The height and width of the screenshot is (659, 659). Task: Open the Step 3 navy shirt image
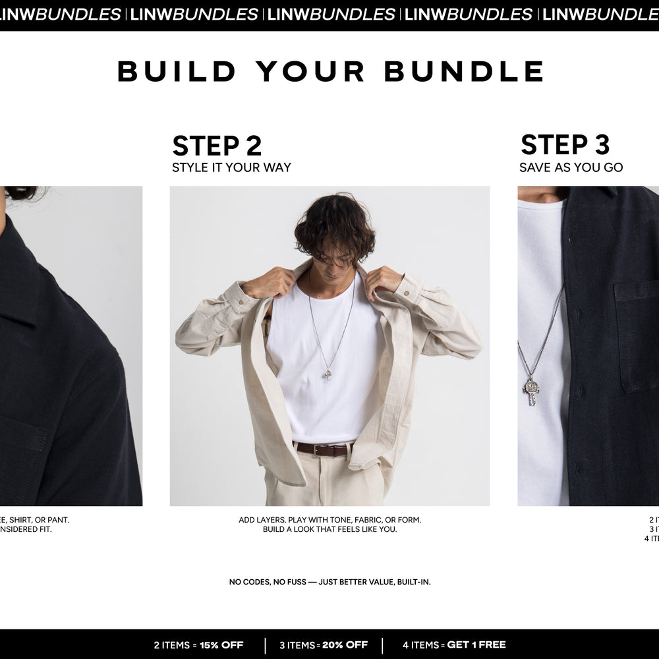tap(588, 346)
